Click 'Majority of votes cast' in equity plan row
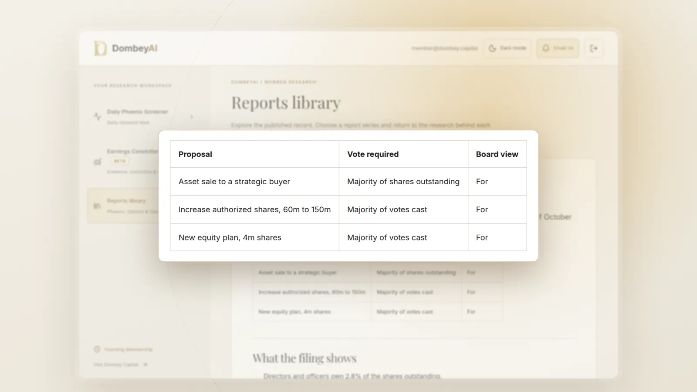 coord(403,237)
